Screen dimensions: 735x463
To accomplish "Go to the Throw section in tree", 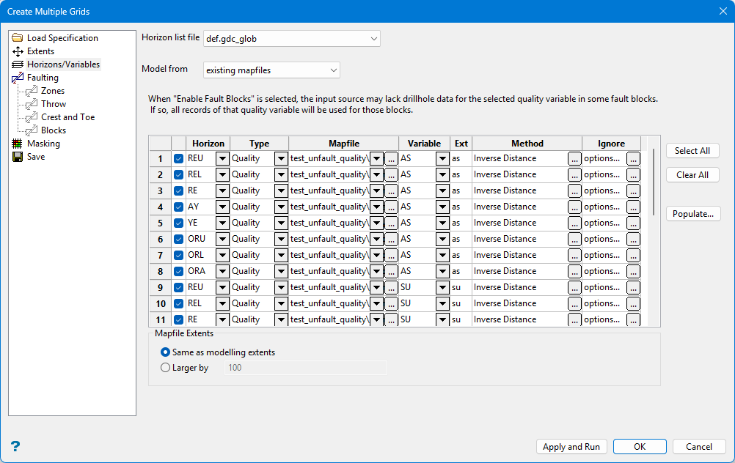I will 54,104.
